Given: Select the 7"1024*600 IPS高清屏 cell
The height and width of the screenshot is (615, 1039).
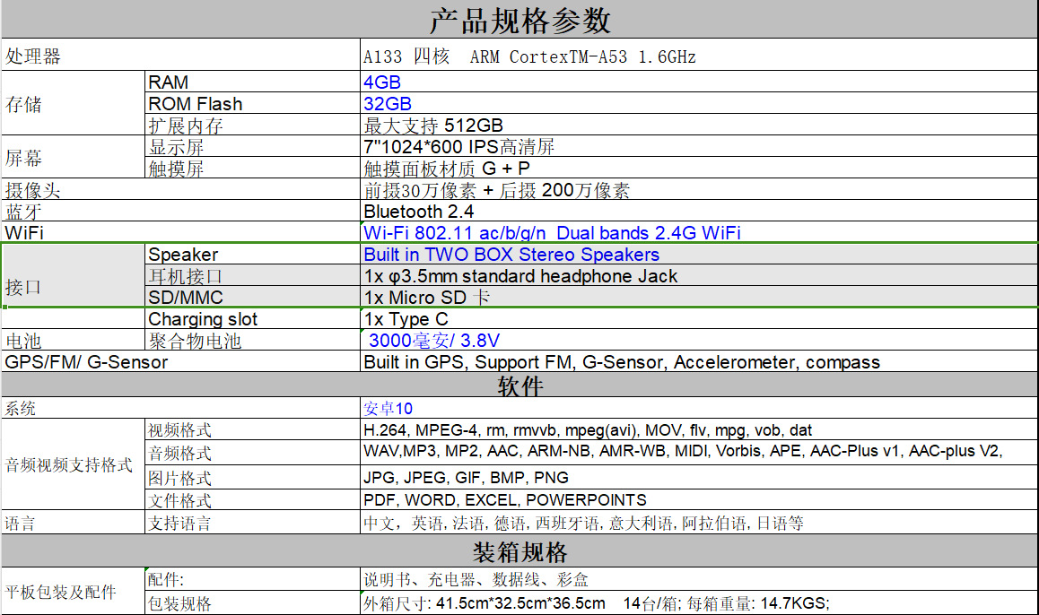Looking at the screenshot, I should pos(699,145).
